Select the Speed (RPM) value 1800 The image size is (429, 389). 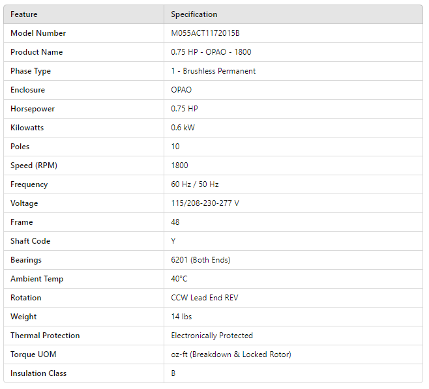pos(180,166)
